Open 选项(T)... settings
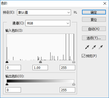Viewport: 109px width, 98px height. click(94, 38)
